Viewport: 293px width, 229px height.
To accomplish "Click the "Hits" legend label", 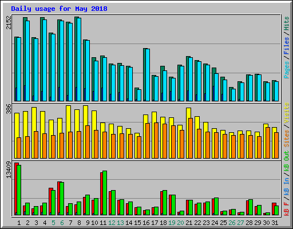I will point(287,23).
